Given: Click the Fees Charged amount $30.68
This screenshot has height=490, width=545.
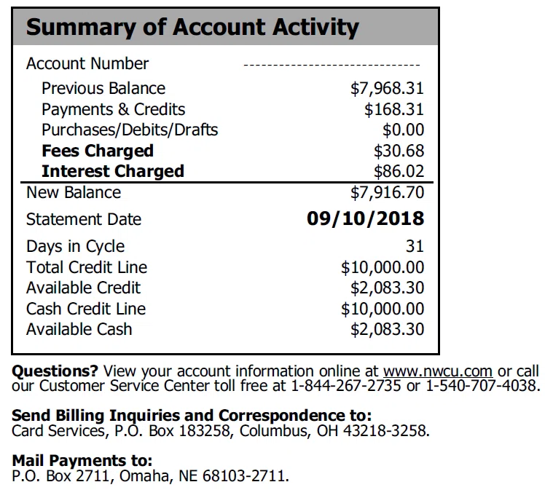Looking at the screenshot, I should click(399, 151).
